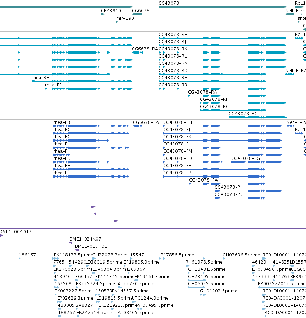The width and height of the screenshot is (306, 318).
Task: Click transcript CG43078-RE label
Action: point(173,78)
